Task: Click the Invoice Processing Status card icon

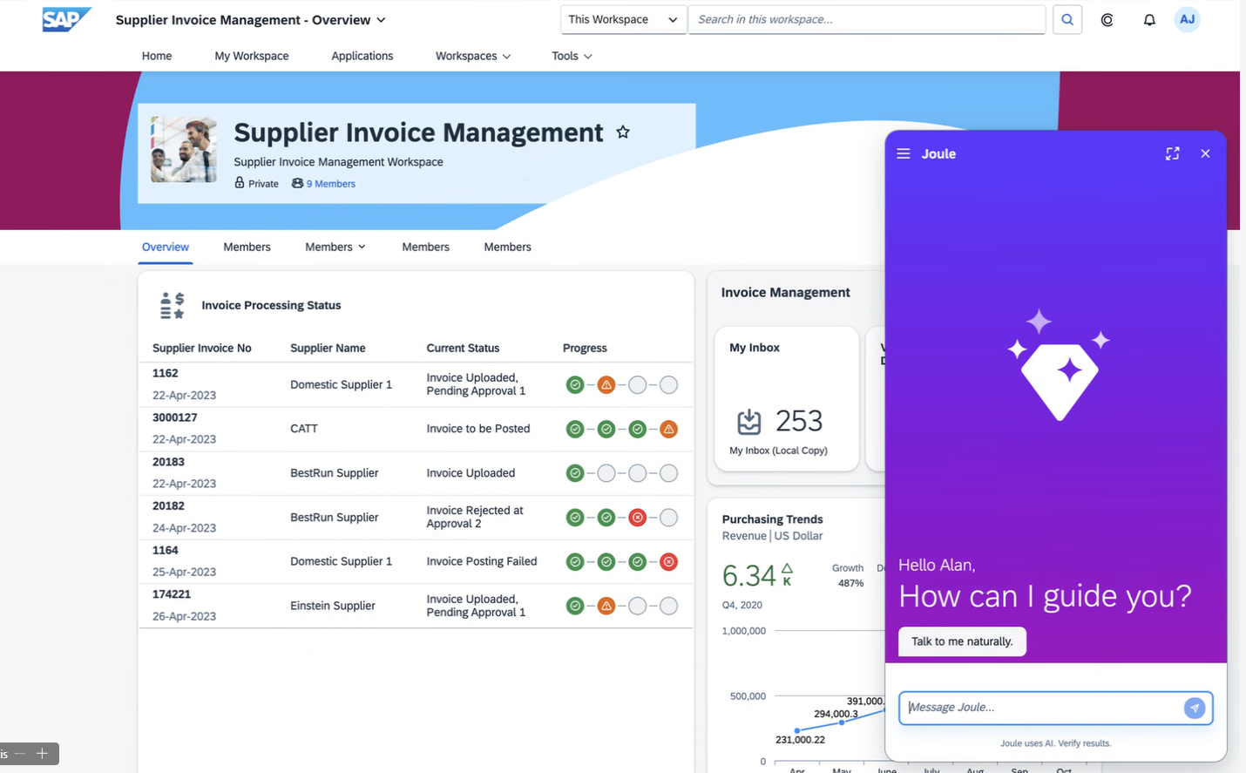Action: click(173, 305)
